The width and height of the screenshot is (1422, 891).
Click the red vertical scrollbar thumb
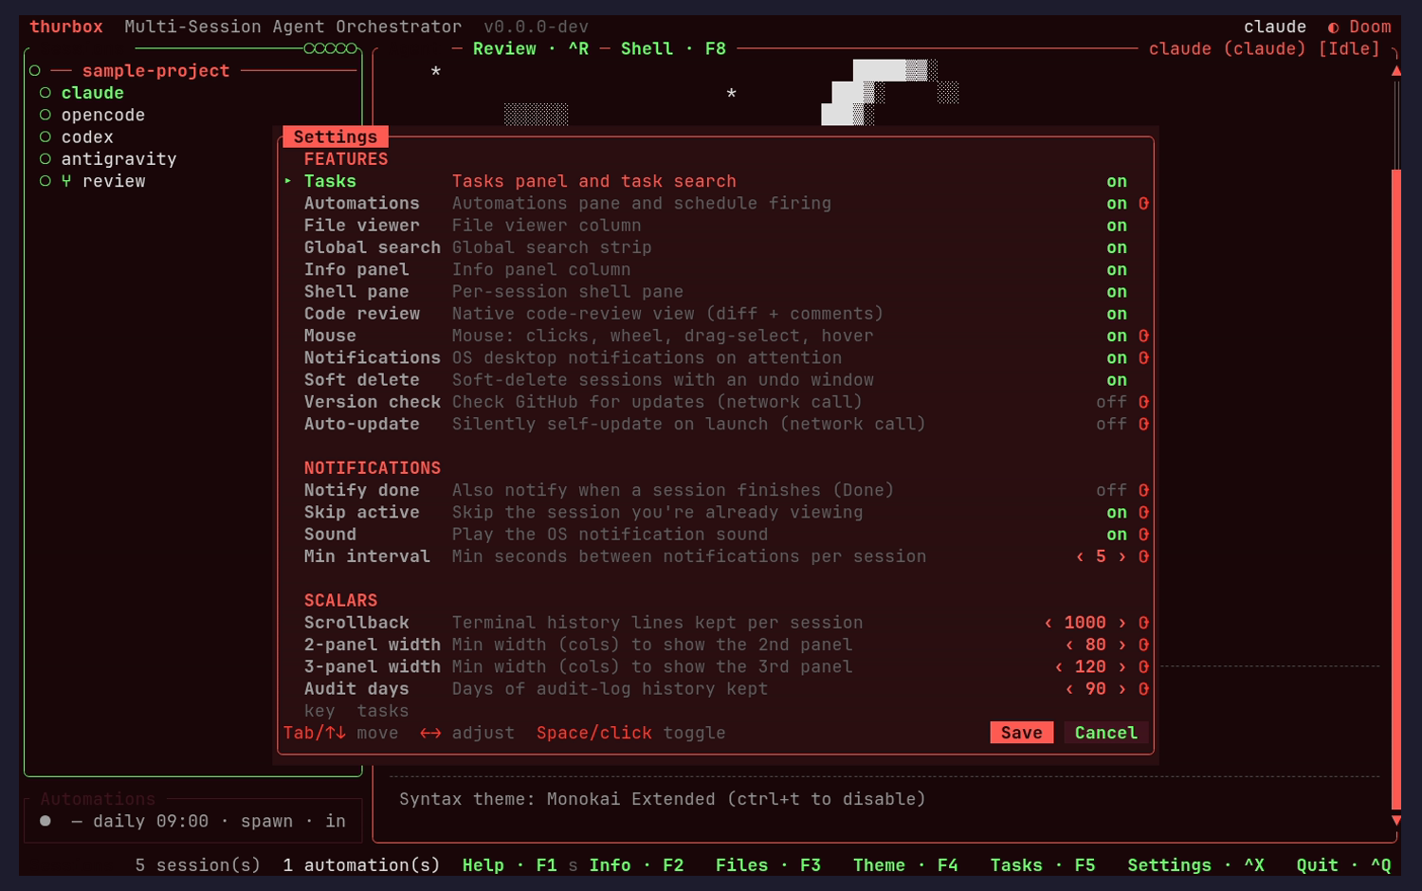1395,488
